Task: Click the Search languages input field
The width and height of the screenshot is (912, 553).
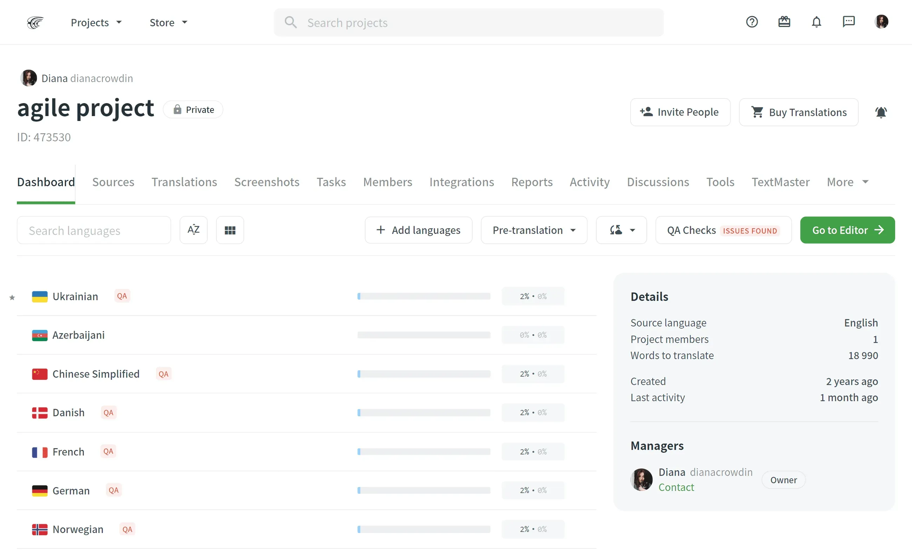Action: coord(94,230)
